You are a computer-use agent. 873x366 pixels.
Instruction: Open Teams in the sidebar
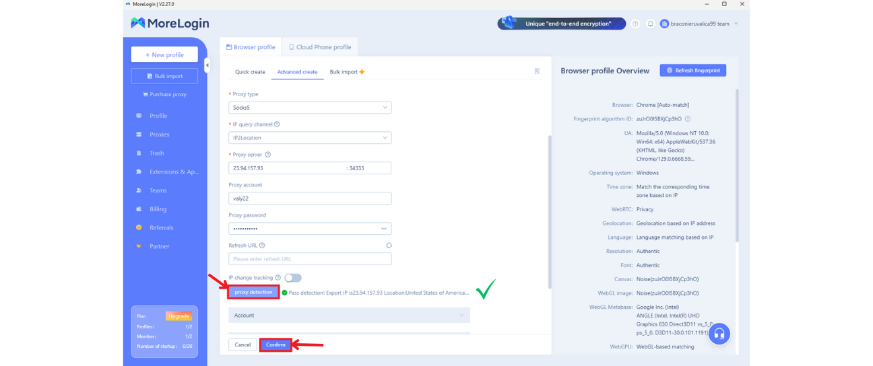(158, 190)
